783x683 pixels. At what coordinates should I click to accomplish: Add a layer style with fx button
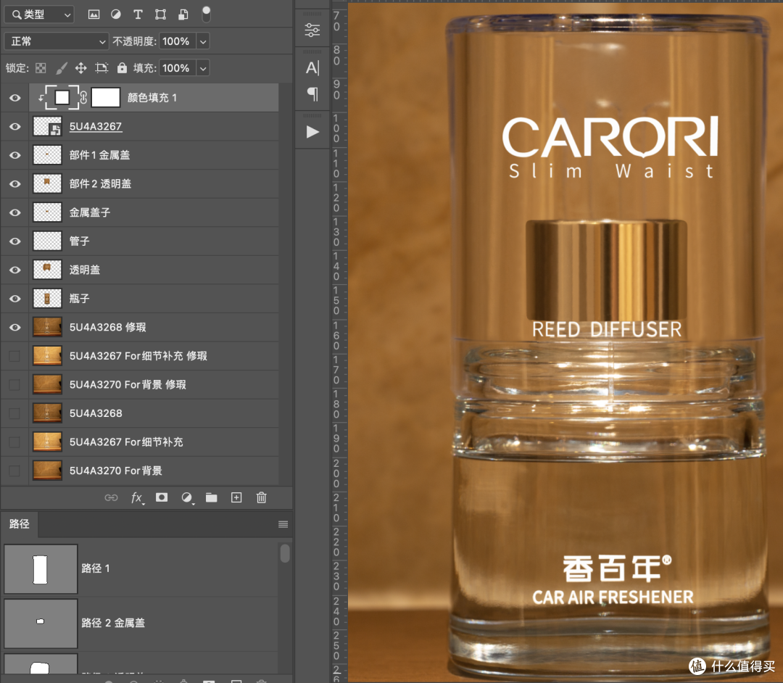click(137, 497)
